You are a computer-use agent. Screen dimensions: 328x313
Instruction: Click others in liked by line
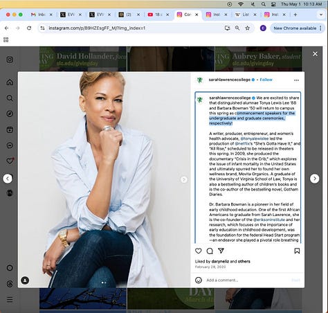(x=244, y=261)
